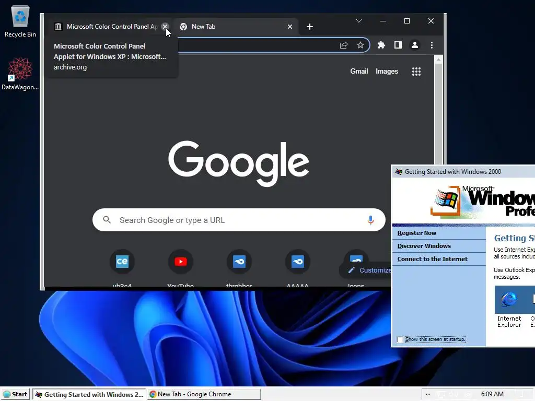Bookmark this tab with the star icon
The height and width of the screenshot is (401, 535).
360,45
